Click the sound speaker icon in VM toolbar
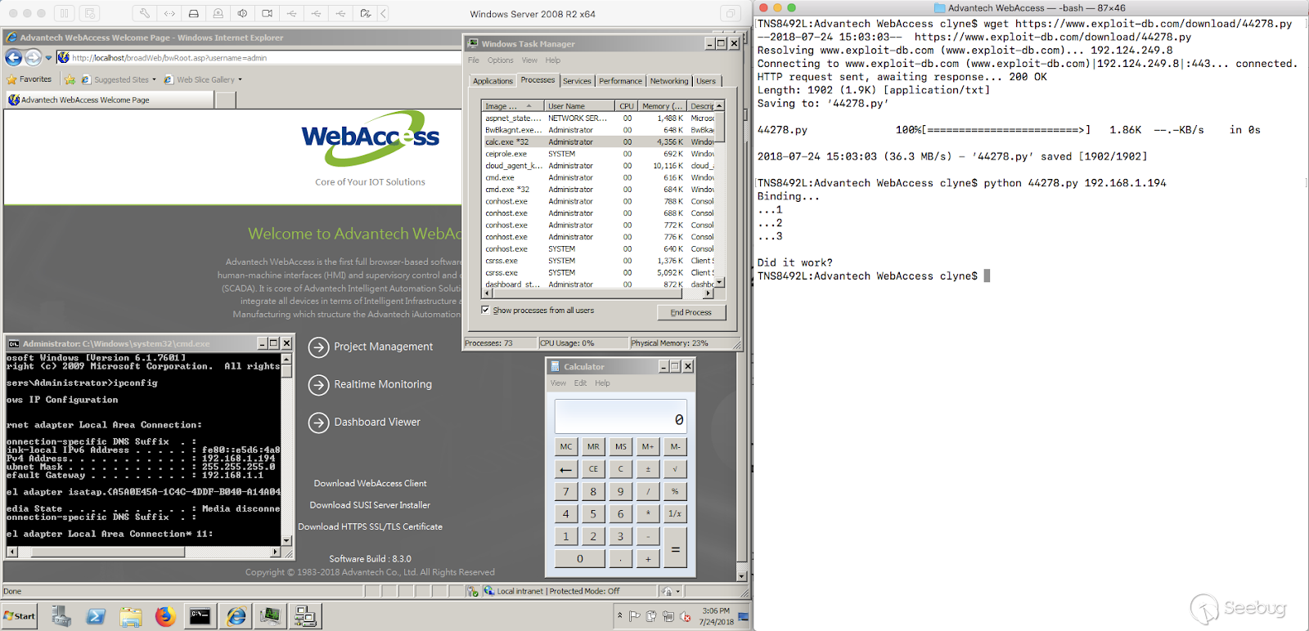This screenshot has height=631, width=1309. tap(242, 13)
